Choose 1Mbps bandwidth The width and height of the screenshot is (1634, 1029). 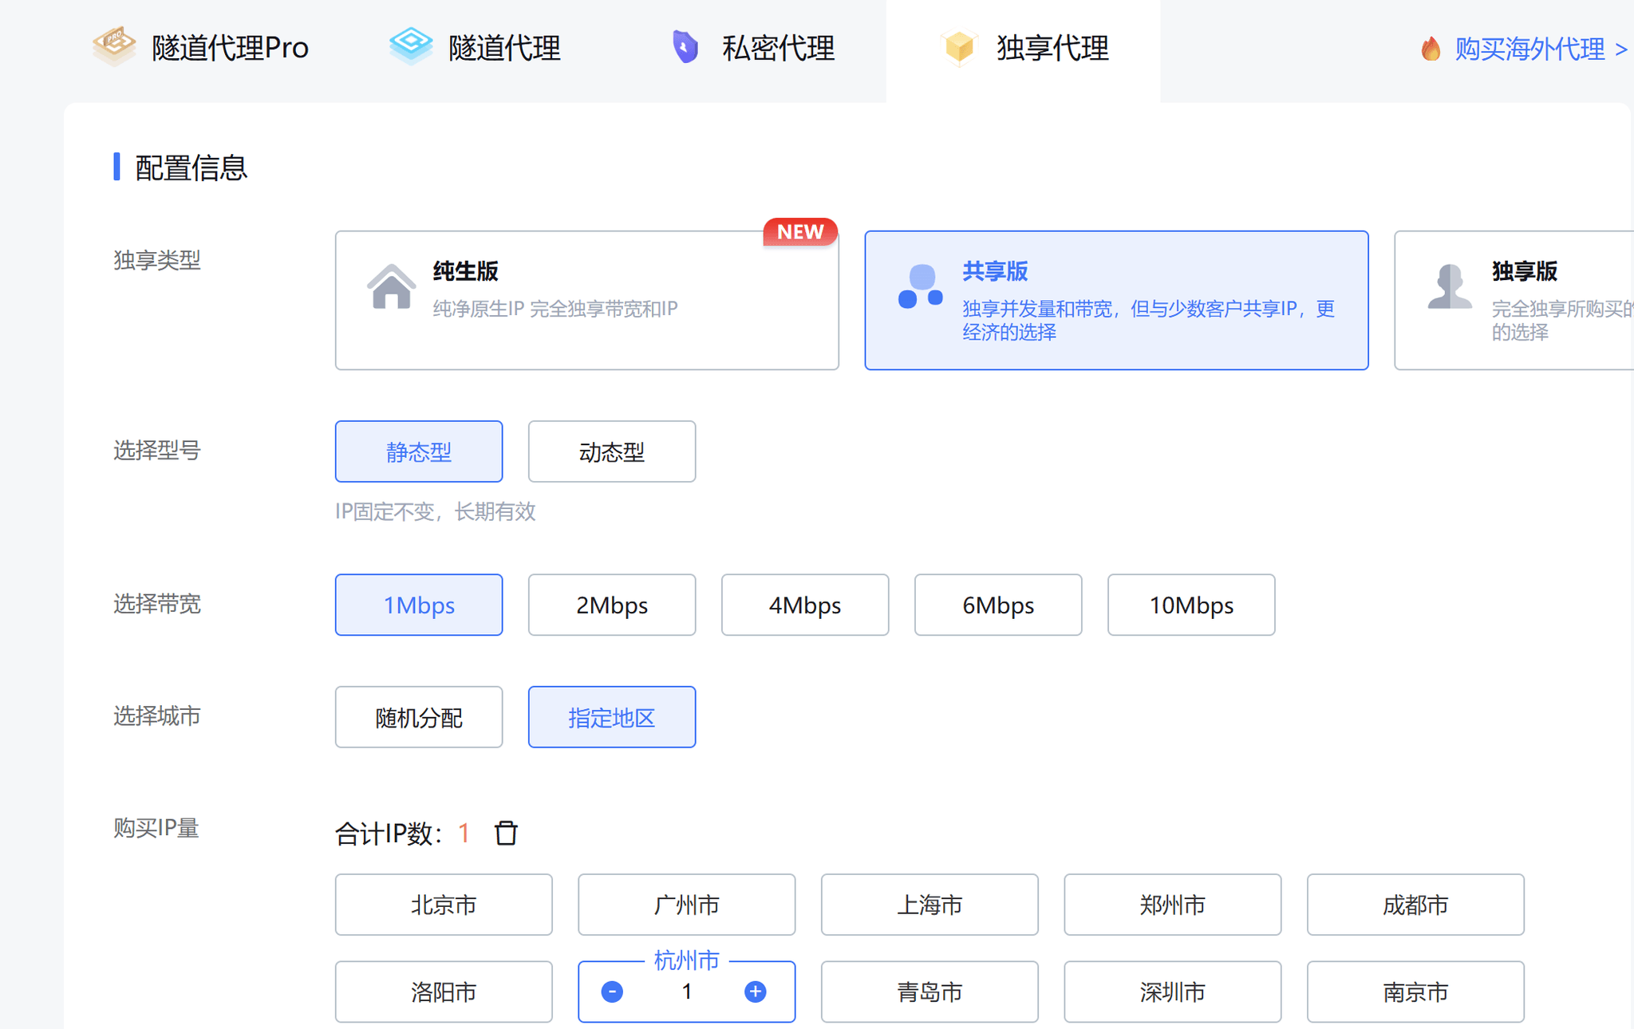419,605
